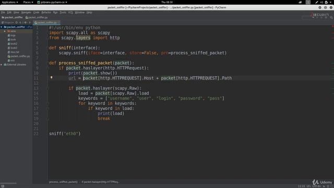
Task: Open the Project view dropdown
Action: pos(8,22)
